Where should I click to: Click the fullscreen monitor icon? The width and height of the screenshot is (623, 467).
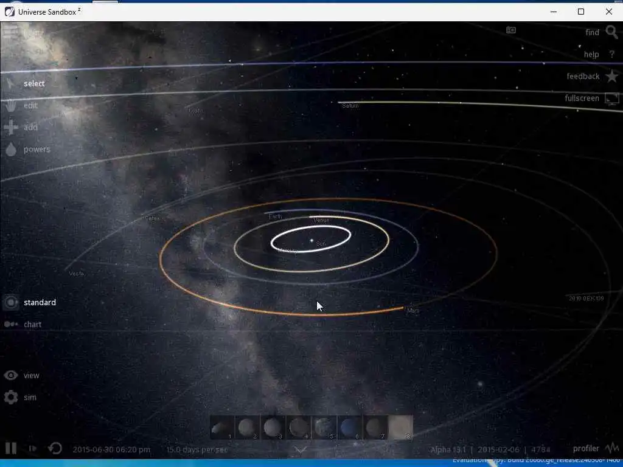tap(612, 98)
